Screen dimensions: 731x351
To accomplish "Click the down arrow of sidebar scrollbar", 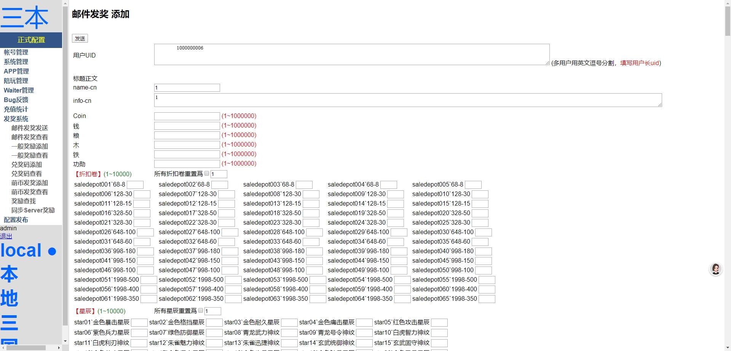I will (65, 341).
